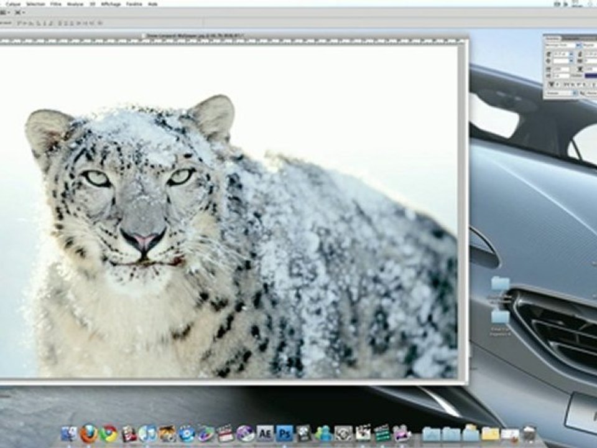The height and width of the screenshot is (448, 597).
Task: Open the lower folder on the desktop
Action: [x=500, y=317]
